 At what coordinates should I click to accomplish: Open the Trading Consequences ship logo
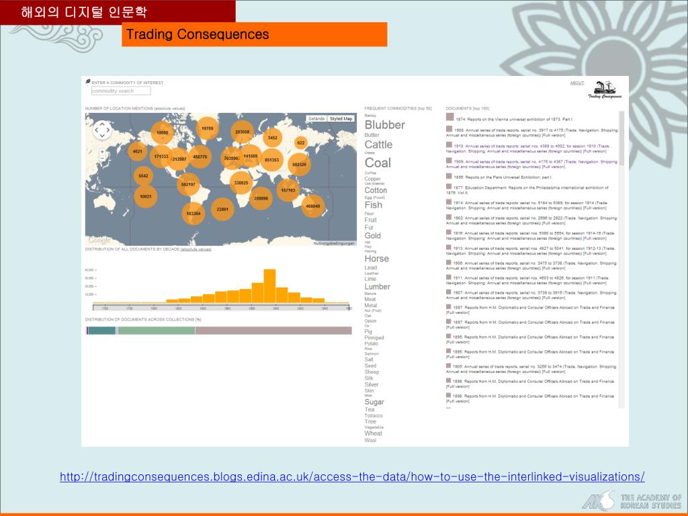[605, 89]
